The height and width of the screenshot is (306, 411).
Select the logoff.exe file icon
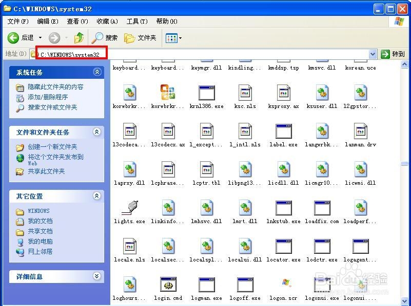[245, 285]
